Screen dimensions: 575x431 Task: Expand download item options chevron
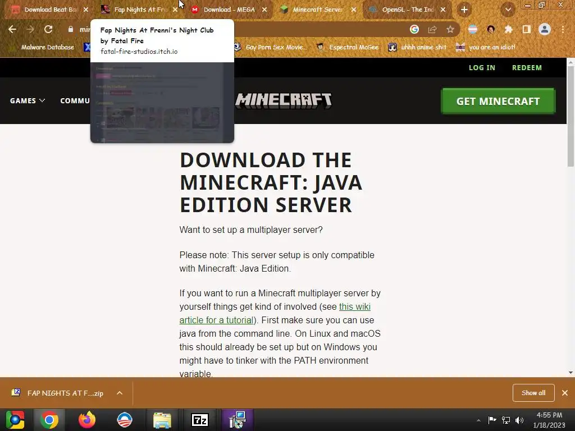(x=120, y=393)
